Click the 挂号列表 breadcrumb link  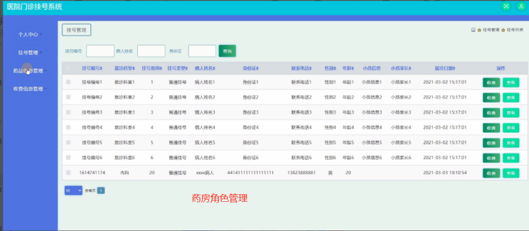tap(515, 30)
